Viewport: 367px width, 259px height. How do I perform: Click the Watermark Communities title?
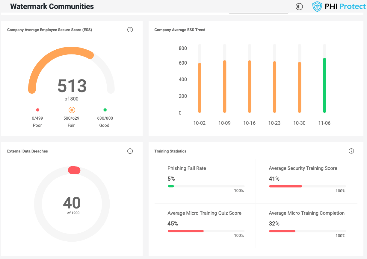coord(52,6)
